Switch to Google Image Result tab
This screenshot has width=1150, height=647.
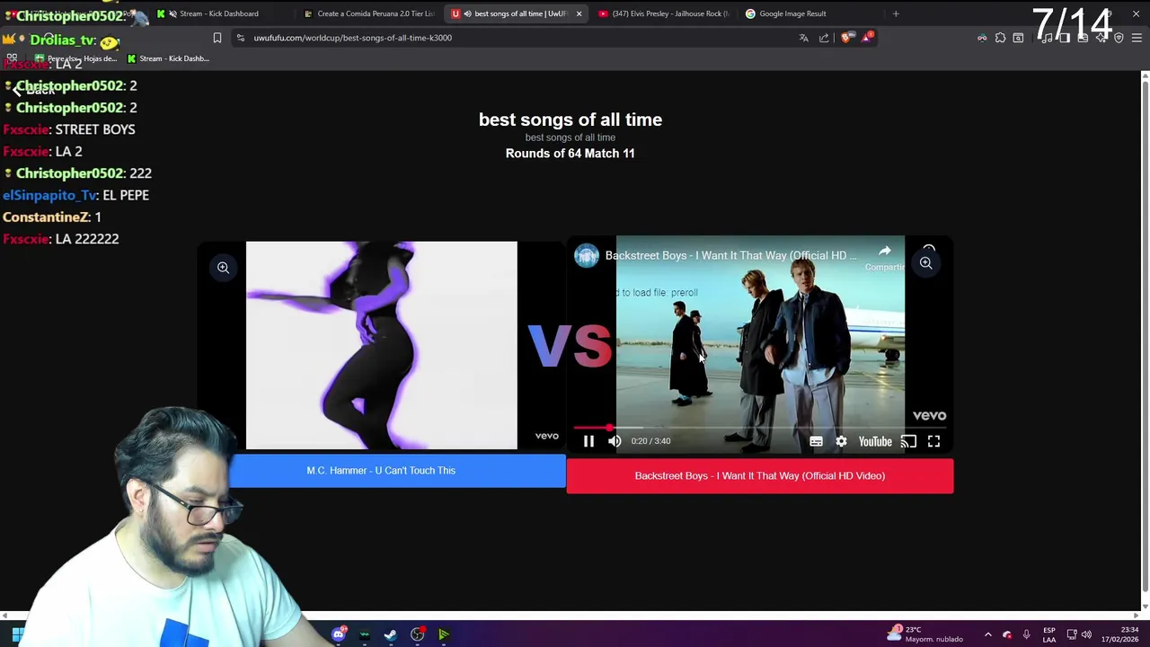pyautogui.click(x=791, y=13)
